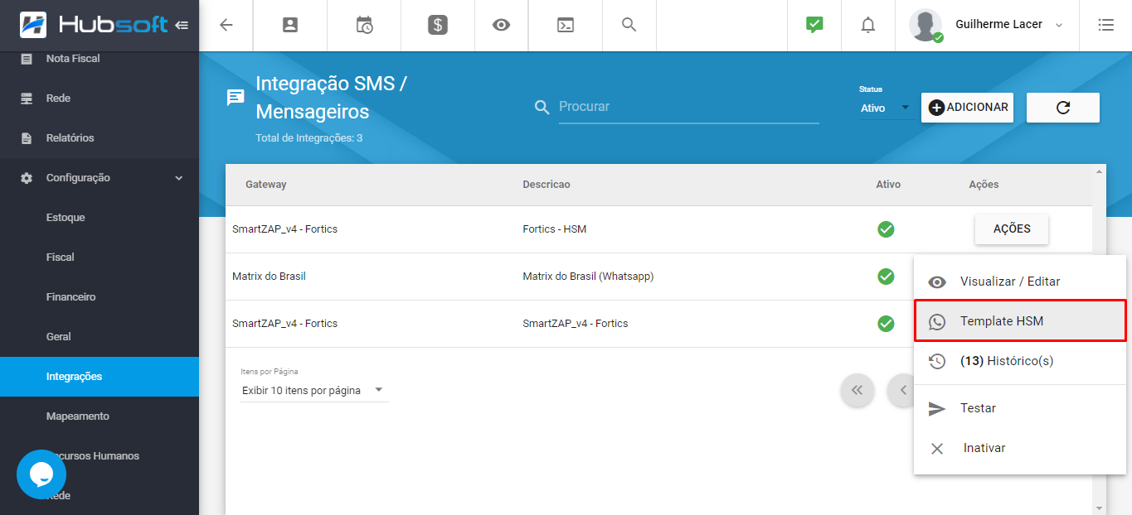The height and width of the screenshot is (515, 1132).
Task: Choose Inativar in actions menu
Action: tap(1020, 448)
